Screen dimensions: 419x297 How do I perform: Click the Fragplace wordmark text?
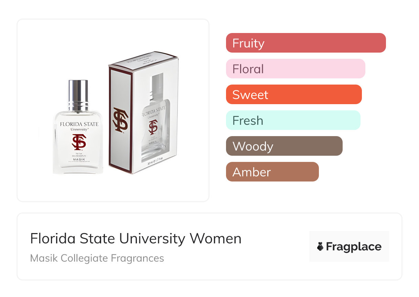354,246
